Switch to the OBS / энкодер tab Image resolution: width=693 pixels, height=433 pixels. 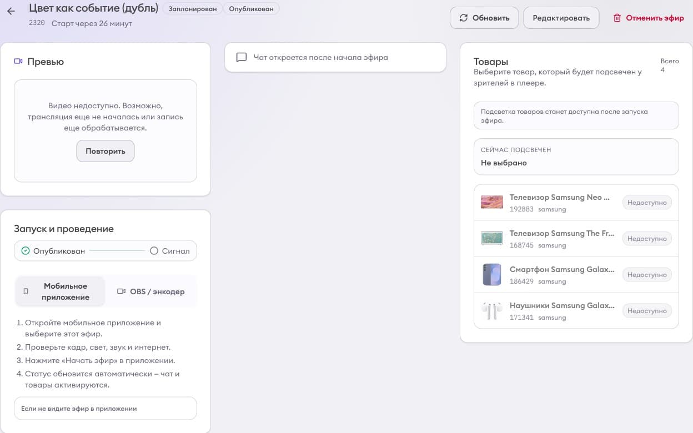(x=151, y=291)
